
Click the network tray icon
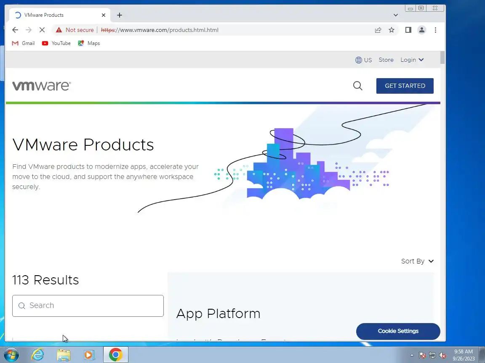coord(432,355)
